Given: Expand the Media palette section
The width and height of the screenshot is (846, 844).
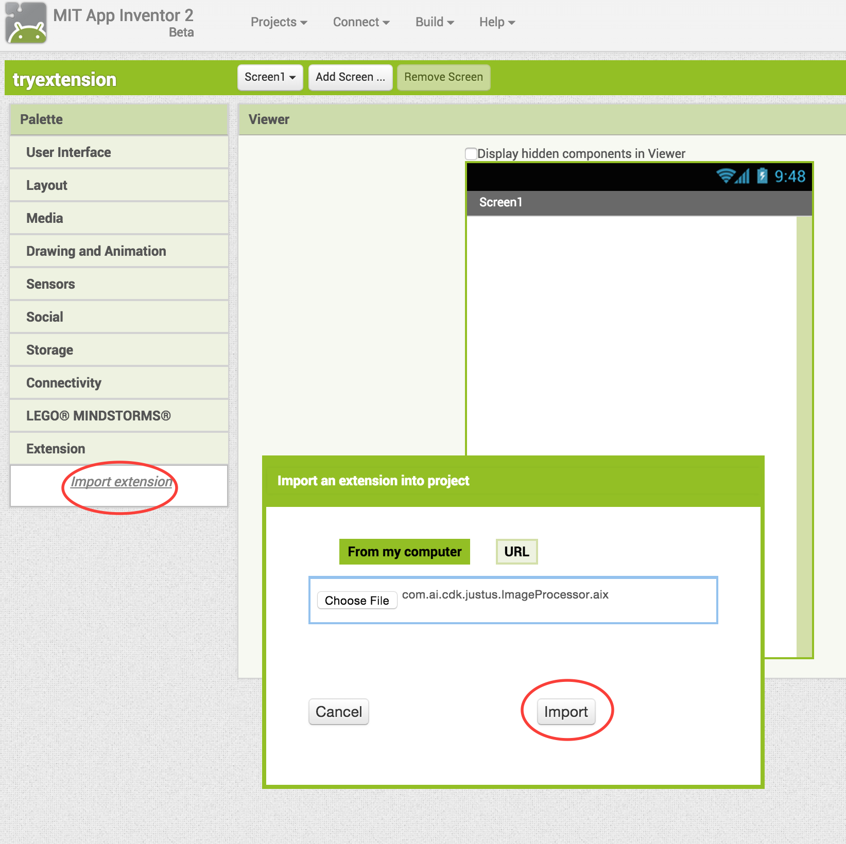Looking at the screenshot, I should [x=119, y=218].
